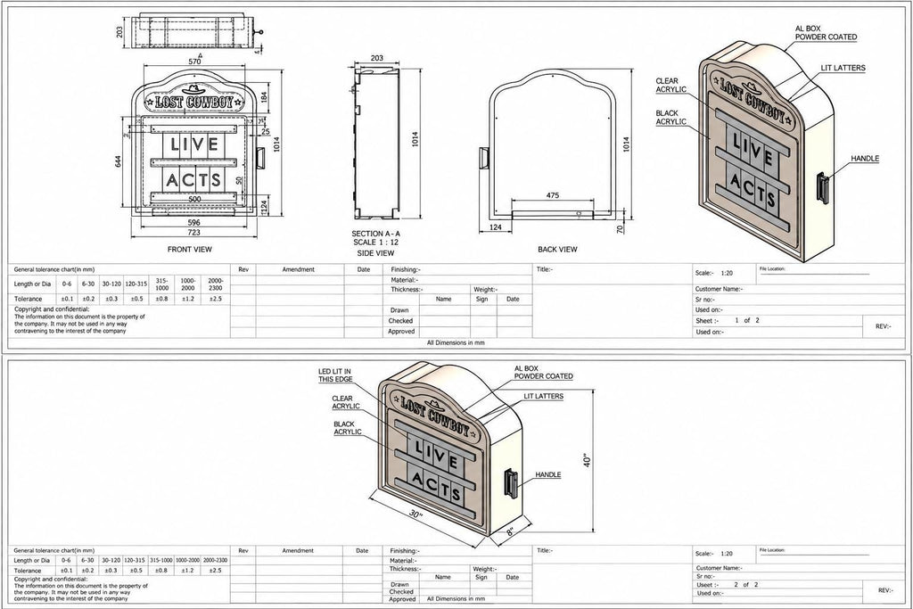Image resolution: width=913 pixels, height=609 pixels.
Task: Select LIT LATTERS callout on sheet 1
Action: click(x=843, y=68)
